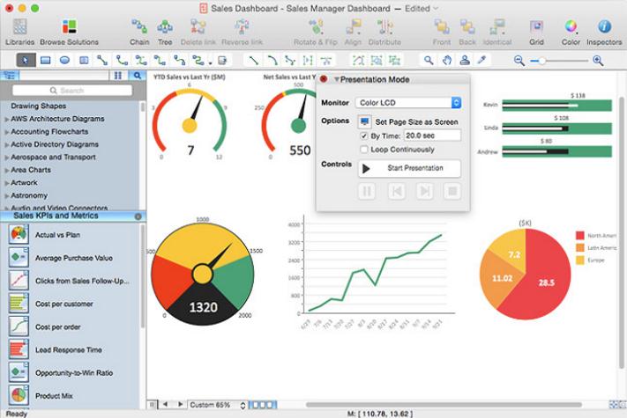Switch library panel to search view

(x=138, y=75)
